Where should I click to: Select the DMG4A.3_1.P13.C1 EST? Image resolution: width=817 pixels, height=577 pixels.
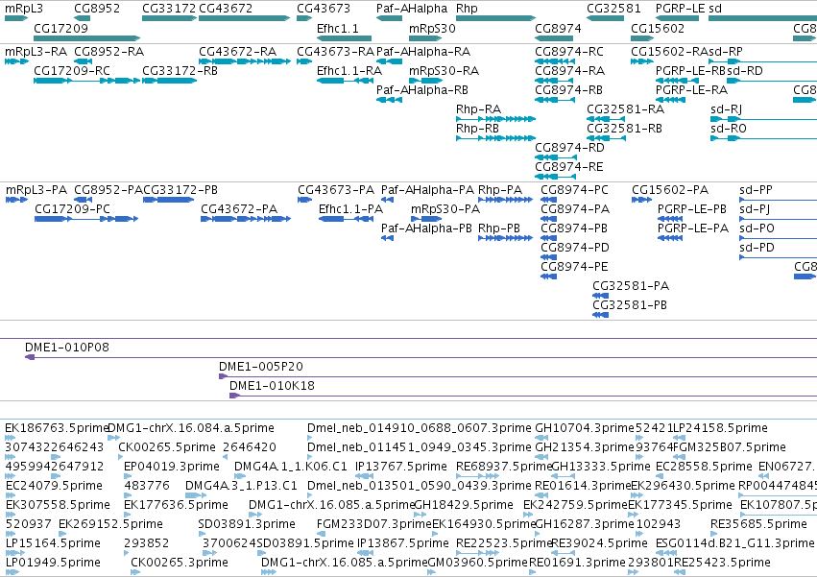pyautogui.click(x=196, y=495)
